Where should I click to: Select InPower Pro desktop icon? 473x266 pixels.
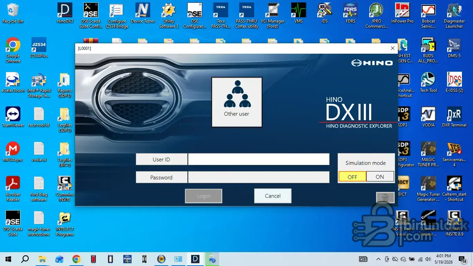pos(402,13)
